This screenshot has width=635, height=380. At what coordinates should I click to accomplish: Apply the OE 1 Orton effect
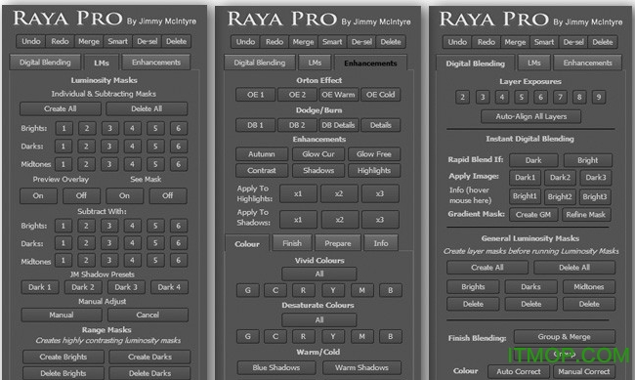[256, 95]
